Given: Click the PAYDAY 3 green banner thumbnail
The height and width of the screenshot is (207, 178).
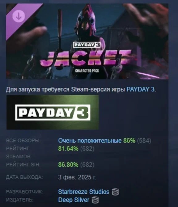Looking at the screenshot, I should (x=53, y=112).
